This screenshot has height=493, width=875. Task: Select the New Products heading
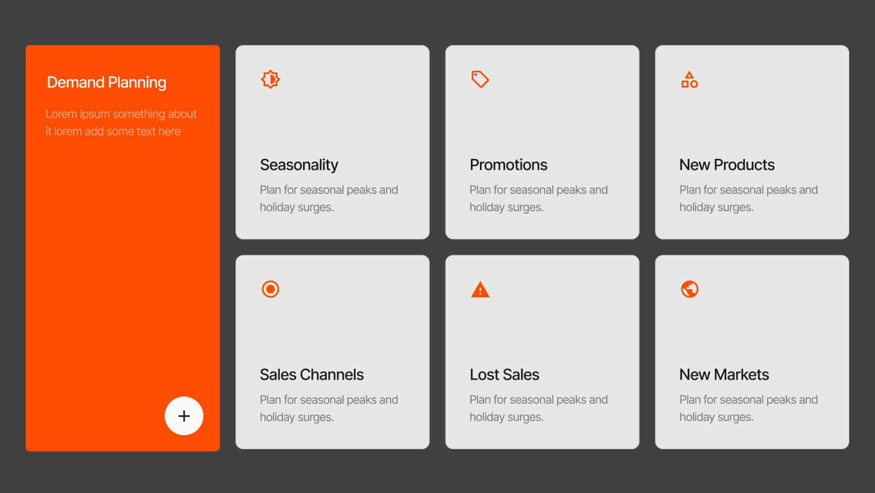(x=727, y=165)
